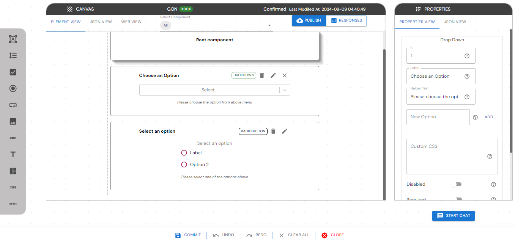The height and width of the screenshot is (243, 515).
Task: Click help icon next to Label field
Action: tap(467, 76)
